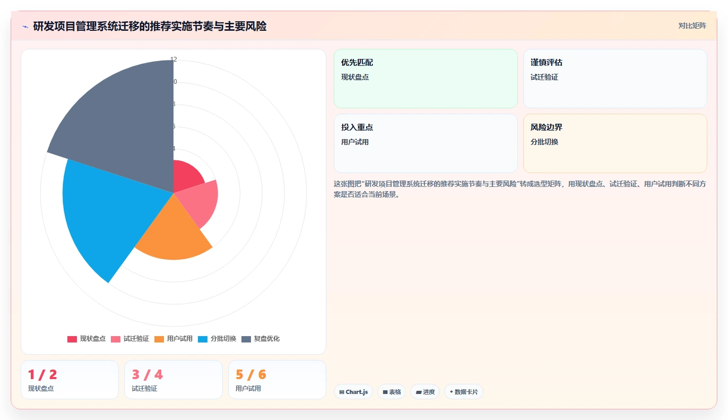Image resolution: width=728 pixels, height=420 pixels.
Task: Click 用户试用 text in 投入重点 card
Action: point(355,142)
